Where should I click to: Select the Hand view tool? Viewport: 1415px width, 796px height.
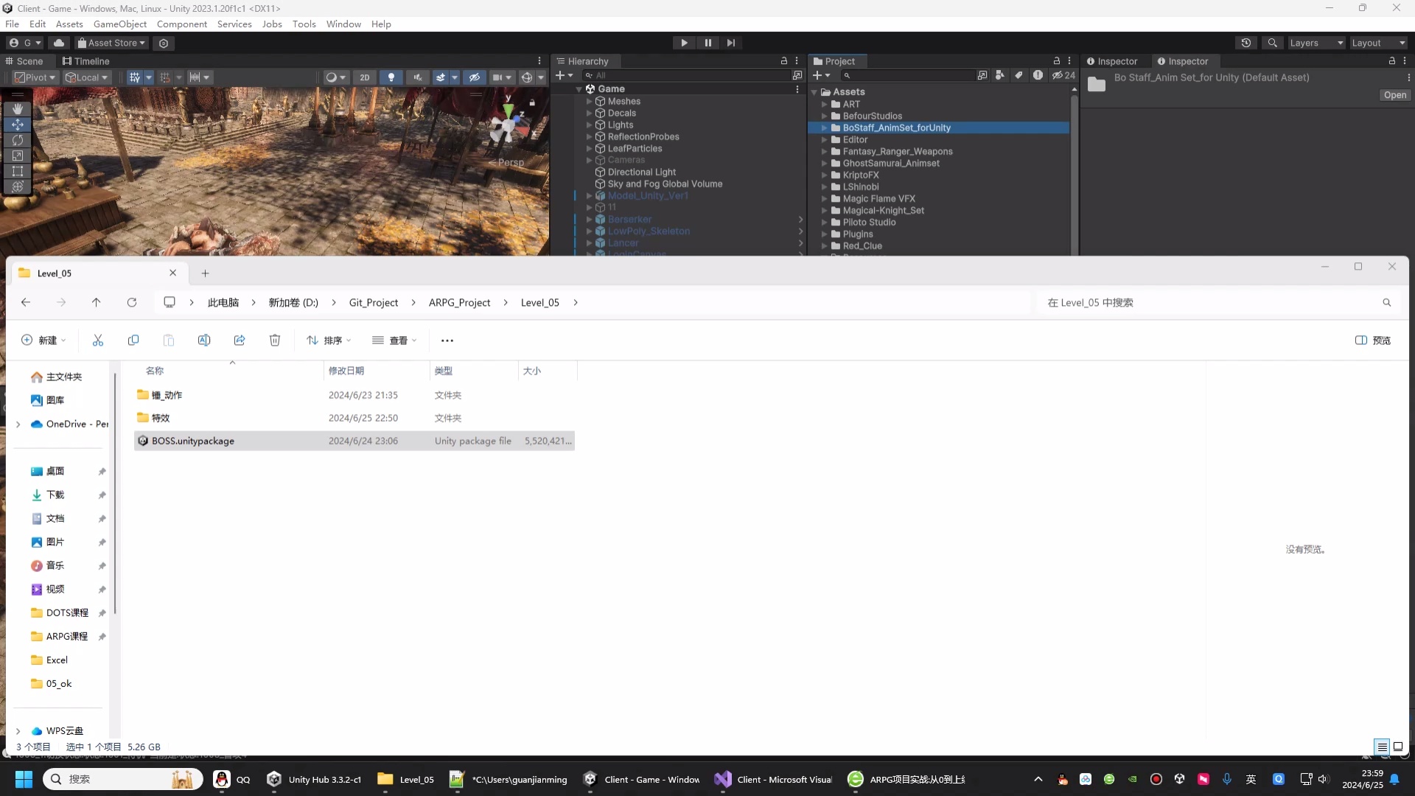18,108
